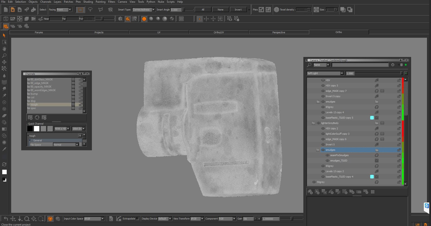Image resolution: width=431 pixels, height=226 pixels.
Task: Hide the seamFixSmudges layer
Action: tap(327, 155)
